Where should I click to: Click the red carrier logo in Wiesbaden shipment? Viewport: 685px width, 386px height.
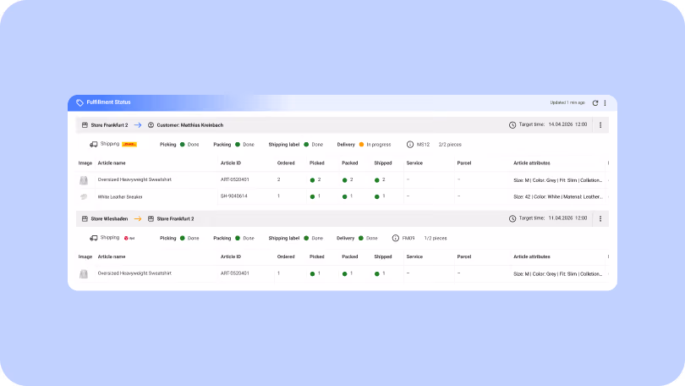pos(129,238)
